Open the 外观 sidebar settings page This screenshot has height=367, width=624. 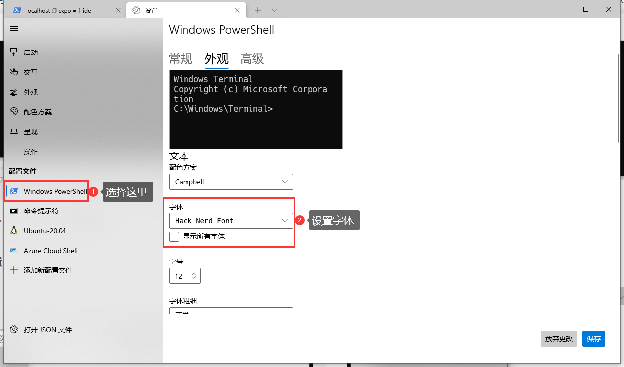coord(83,92)
